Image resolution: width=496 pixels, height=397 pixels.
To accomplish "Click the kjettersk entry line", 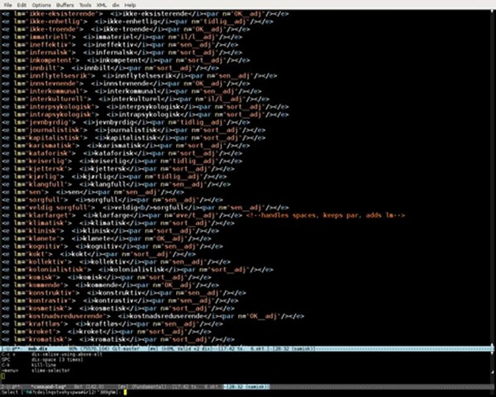I will coord(118,169).
